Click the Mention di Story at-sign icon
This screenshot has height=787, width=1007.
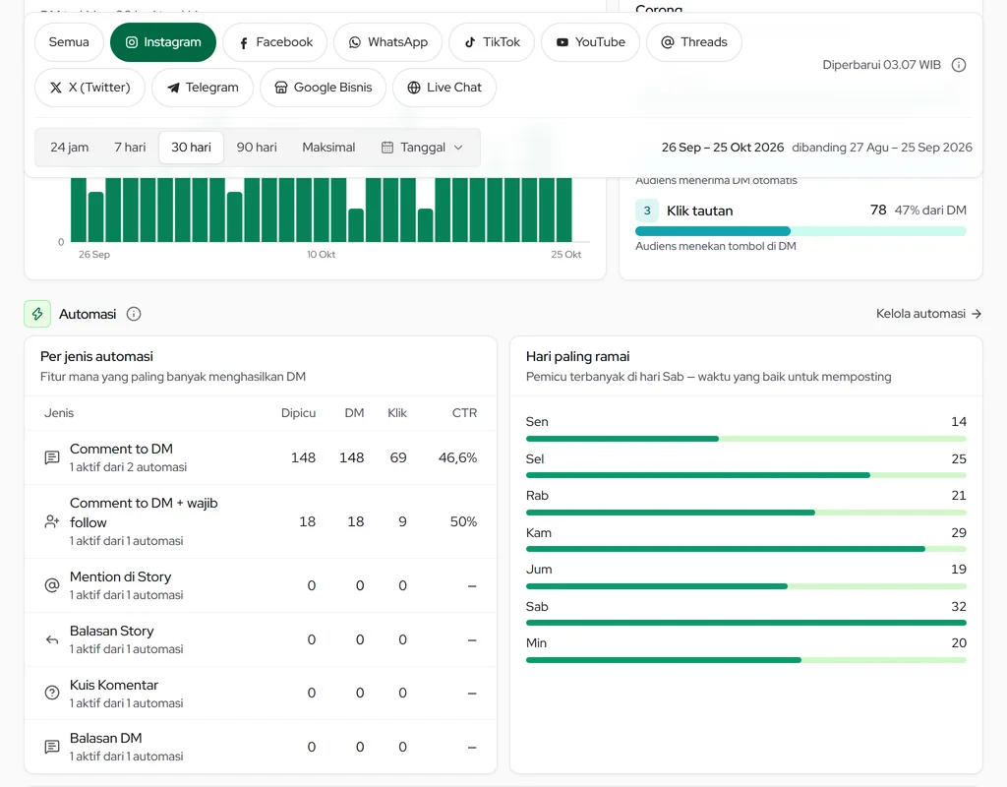[x=52, y=585]
